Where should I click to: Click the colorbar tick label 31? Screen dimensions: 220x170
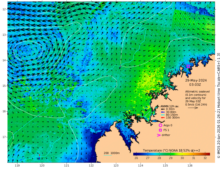click(193, 158)
